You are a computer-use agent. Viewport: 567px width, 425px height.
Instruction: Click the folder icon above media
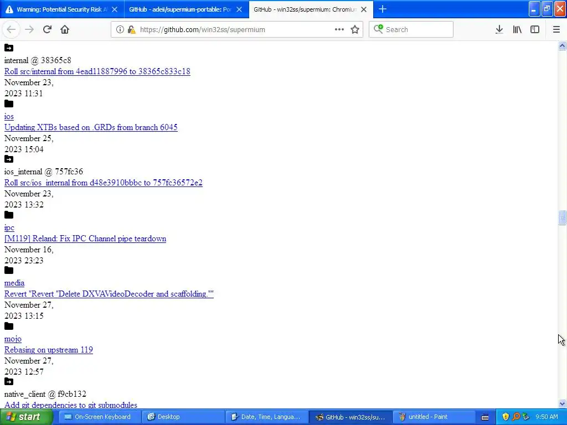click(x=9, y=271)
